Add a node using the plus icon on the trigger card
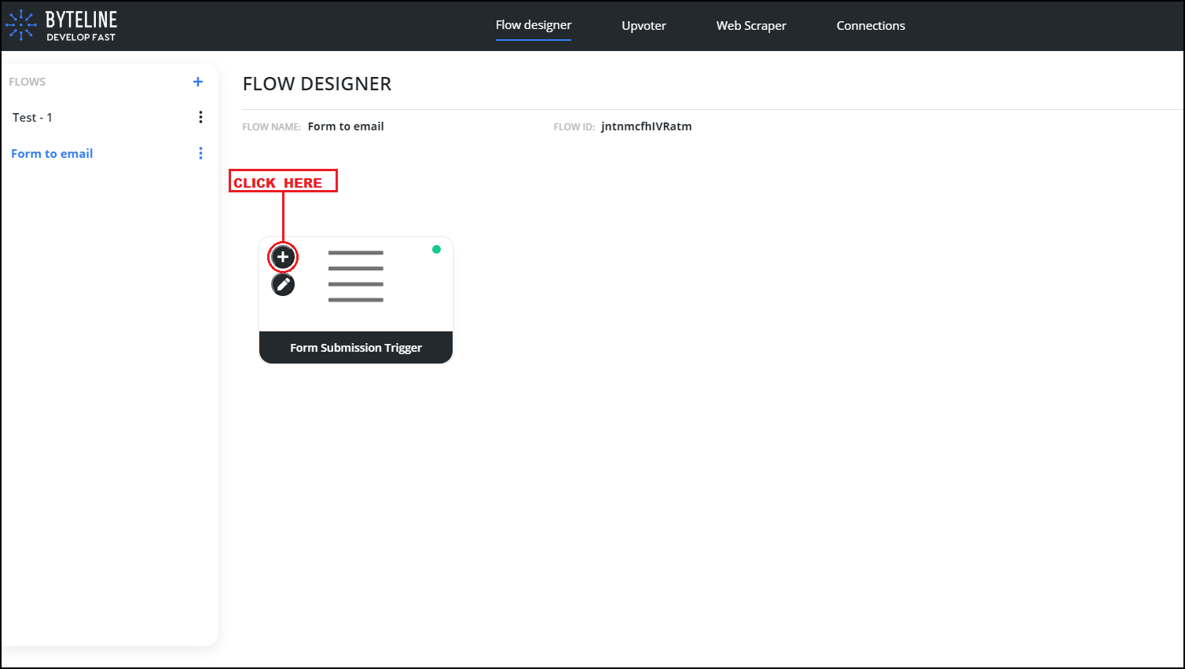 click(x=283, y=257)
